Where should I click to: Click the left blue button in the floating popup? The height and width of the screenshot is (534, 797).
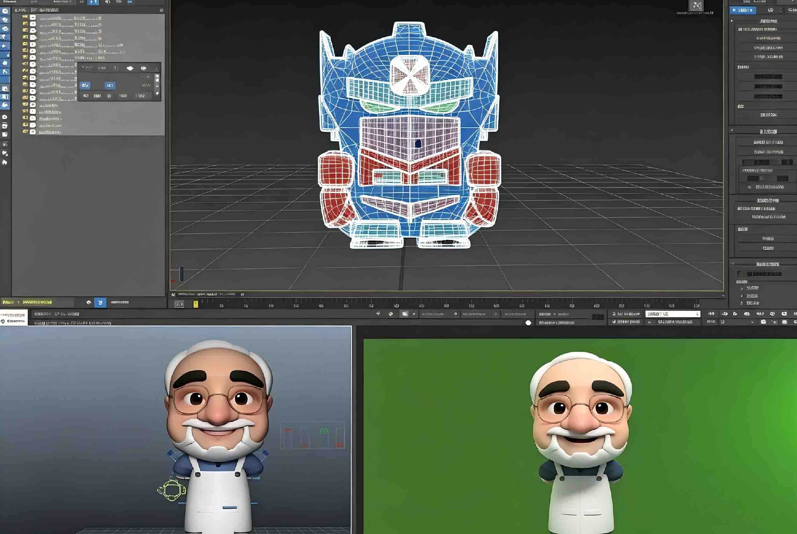click(85, 85)
